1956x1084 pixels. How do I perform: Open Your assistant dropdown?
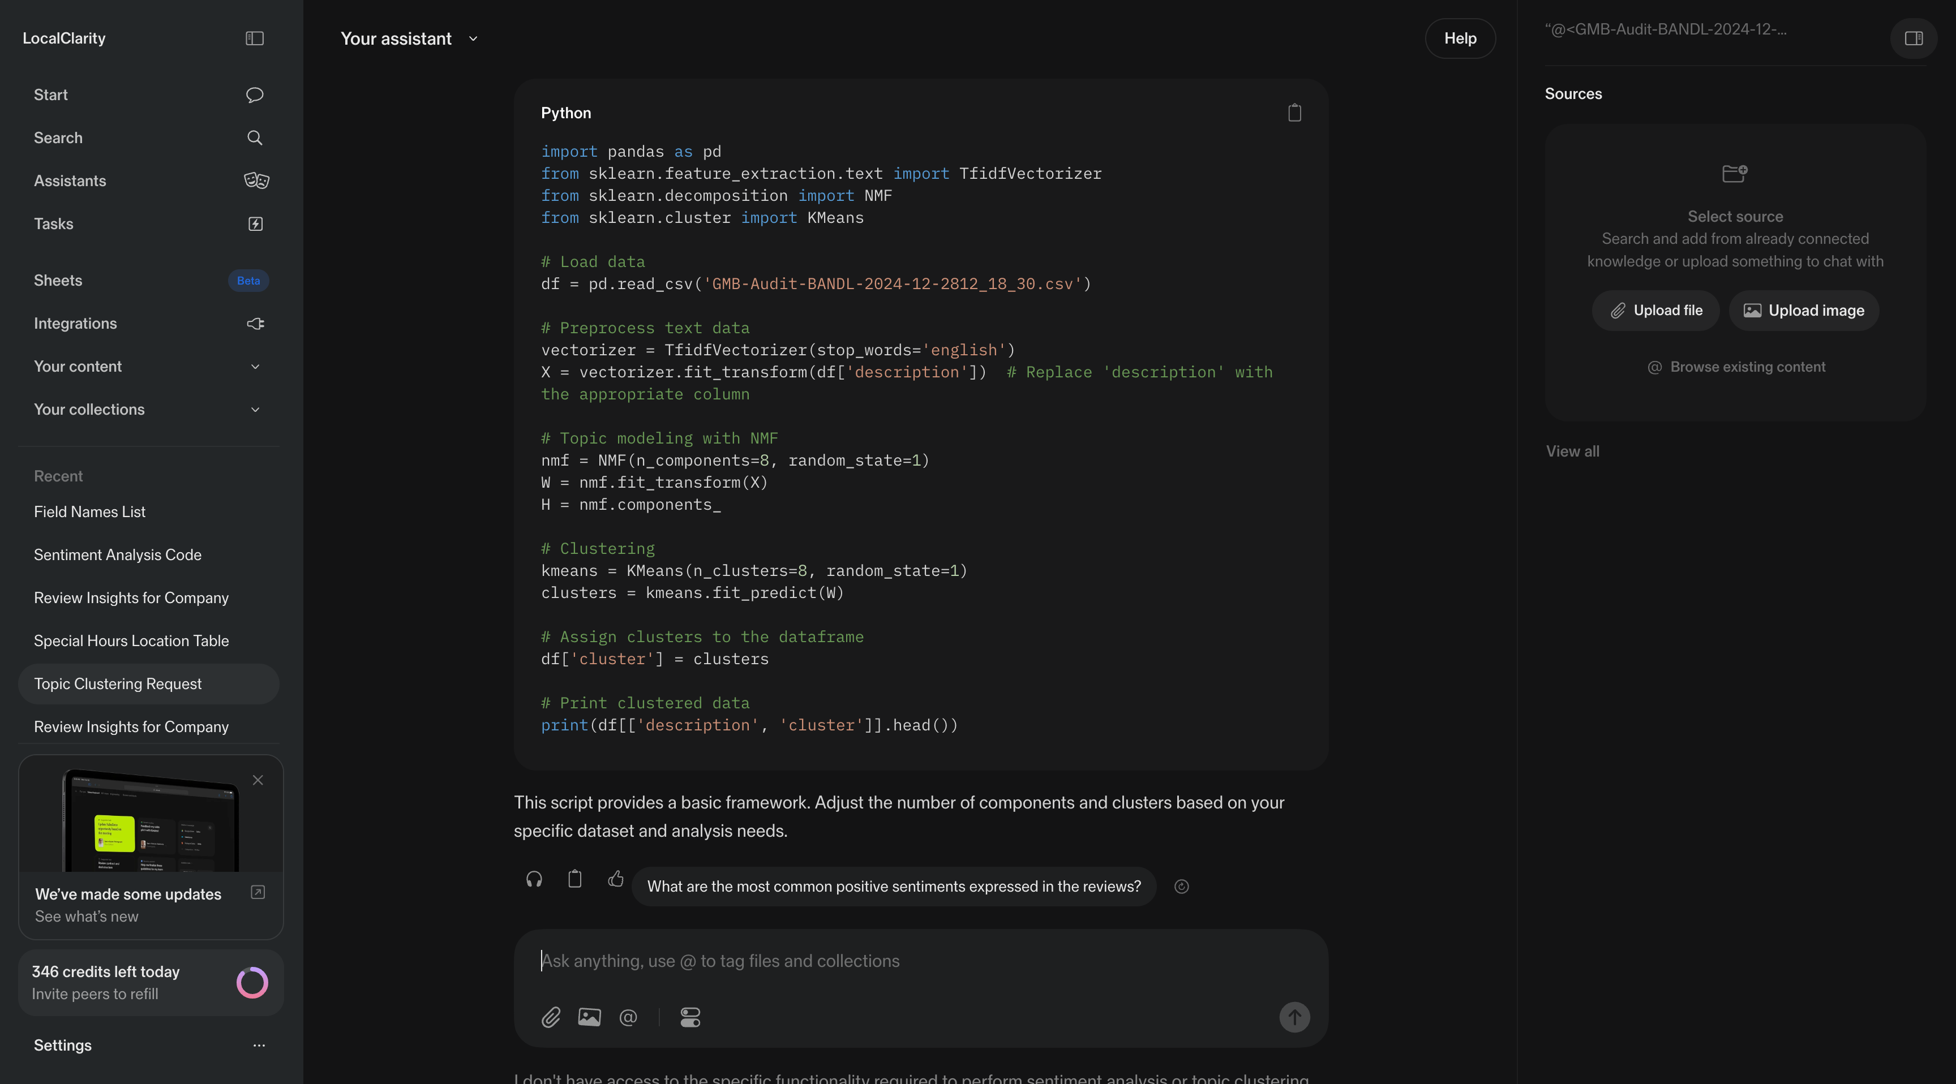(x=409, y=38)
